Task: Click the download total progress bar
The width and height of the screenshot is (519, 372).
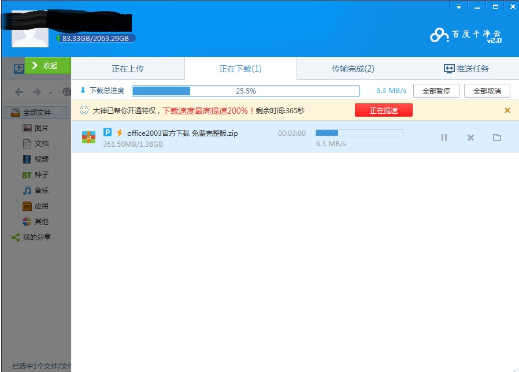Action: click(x=246, y=91)
